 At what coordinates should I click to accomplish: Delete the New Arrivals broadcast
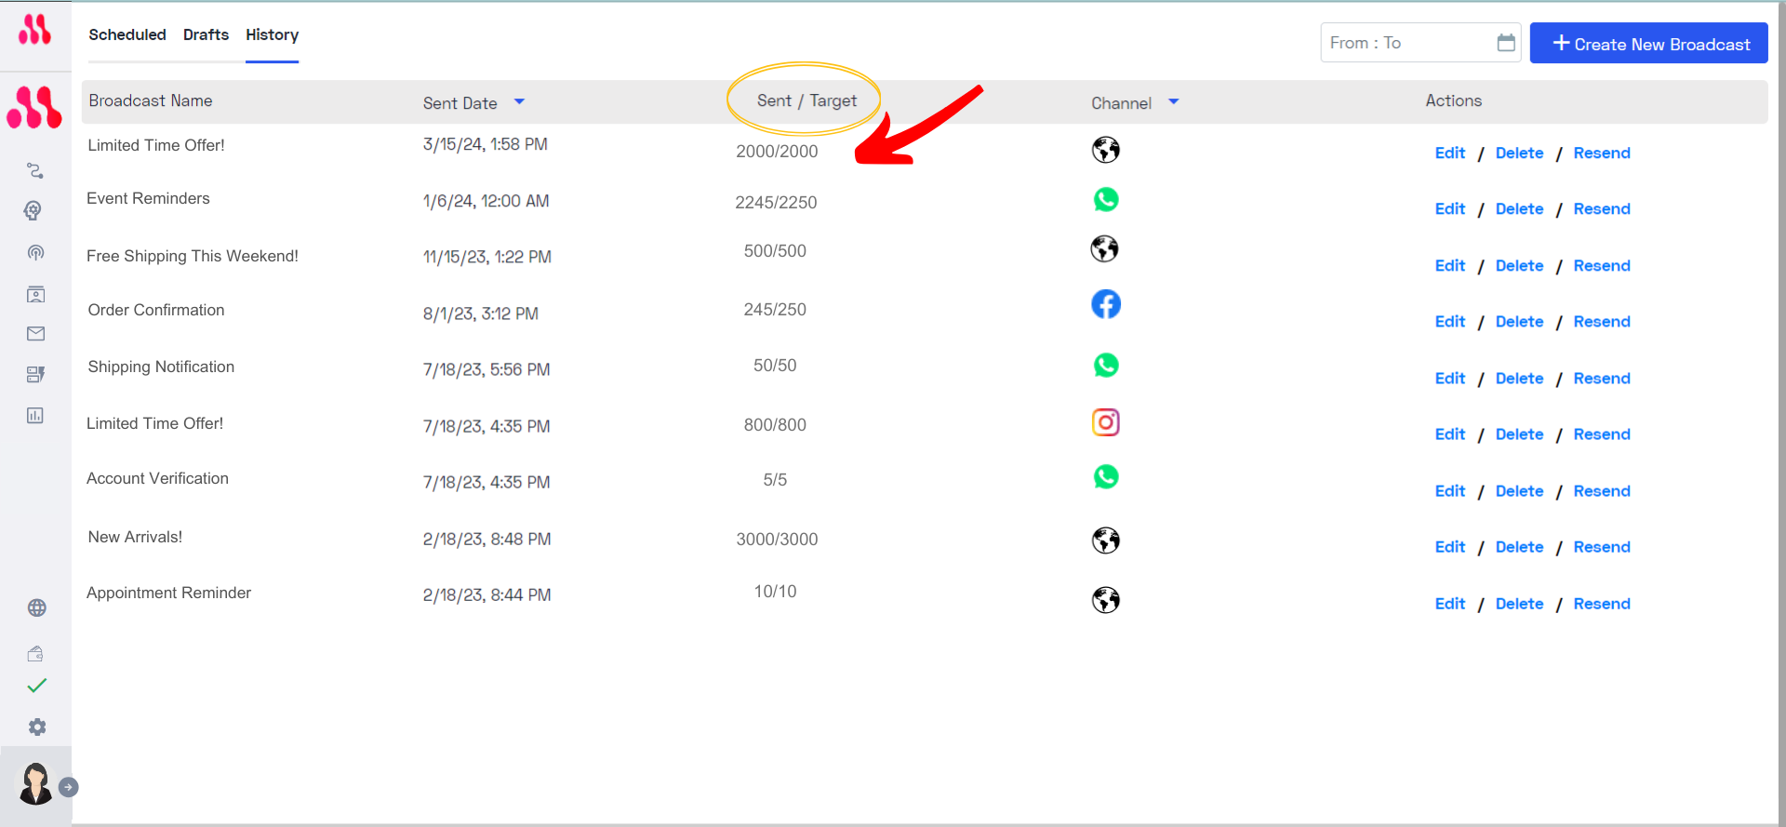[1519, 546]
